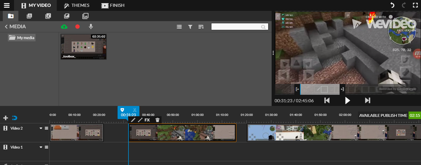The image size is (421, 165).
Task: Select the starred media folder tab
Action: (11, 16)
